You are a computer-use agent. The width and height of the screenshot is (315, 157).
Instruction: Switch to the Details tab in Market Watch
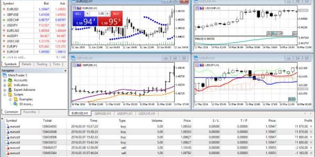click(26, 64)
